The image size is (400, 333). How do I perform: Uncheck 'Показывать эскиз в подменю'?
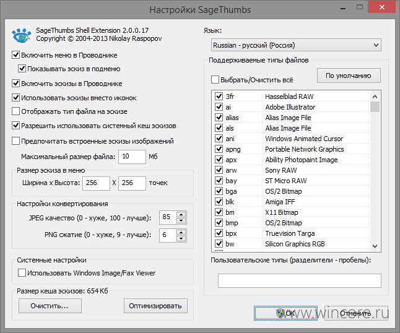(22, 69)
